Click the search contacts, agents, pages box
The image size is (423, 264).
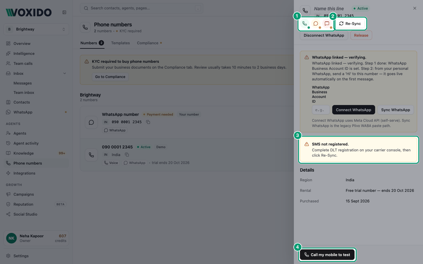point(142,8)
